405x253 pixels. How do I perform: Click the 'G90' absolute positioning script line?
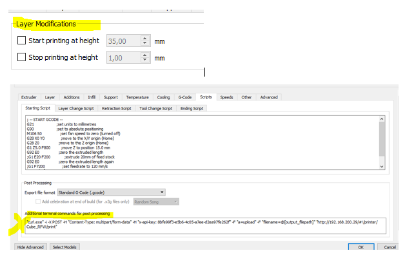(65, 129)
